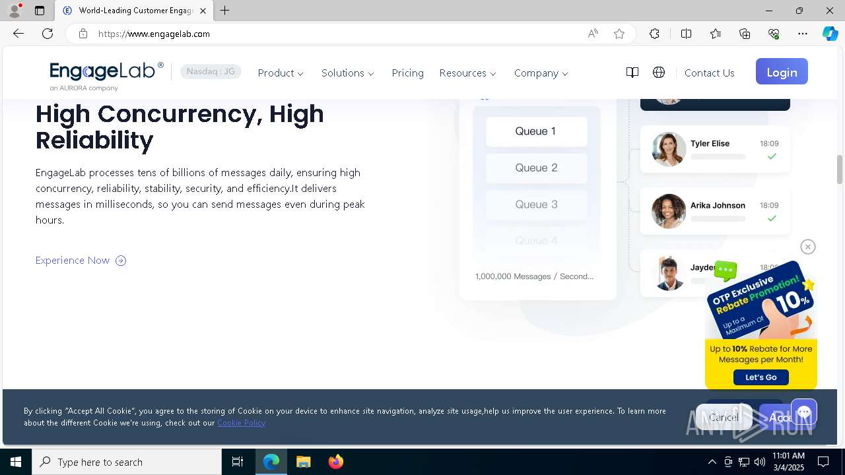Open Browser essentials heart icon

coord(774,34)
